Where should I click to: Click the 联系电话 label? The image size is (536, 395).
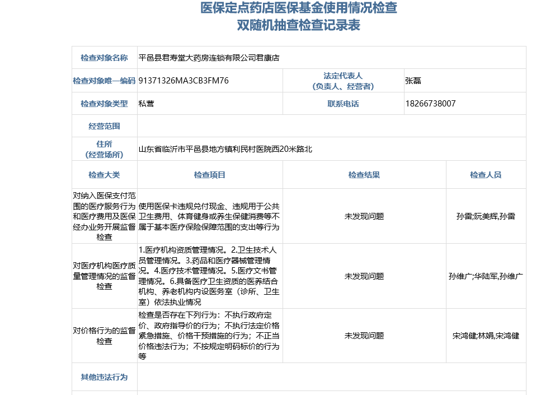343,104
